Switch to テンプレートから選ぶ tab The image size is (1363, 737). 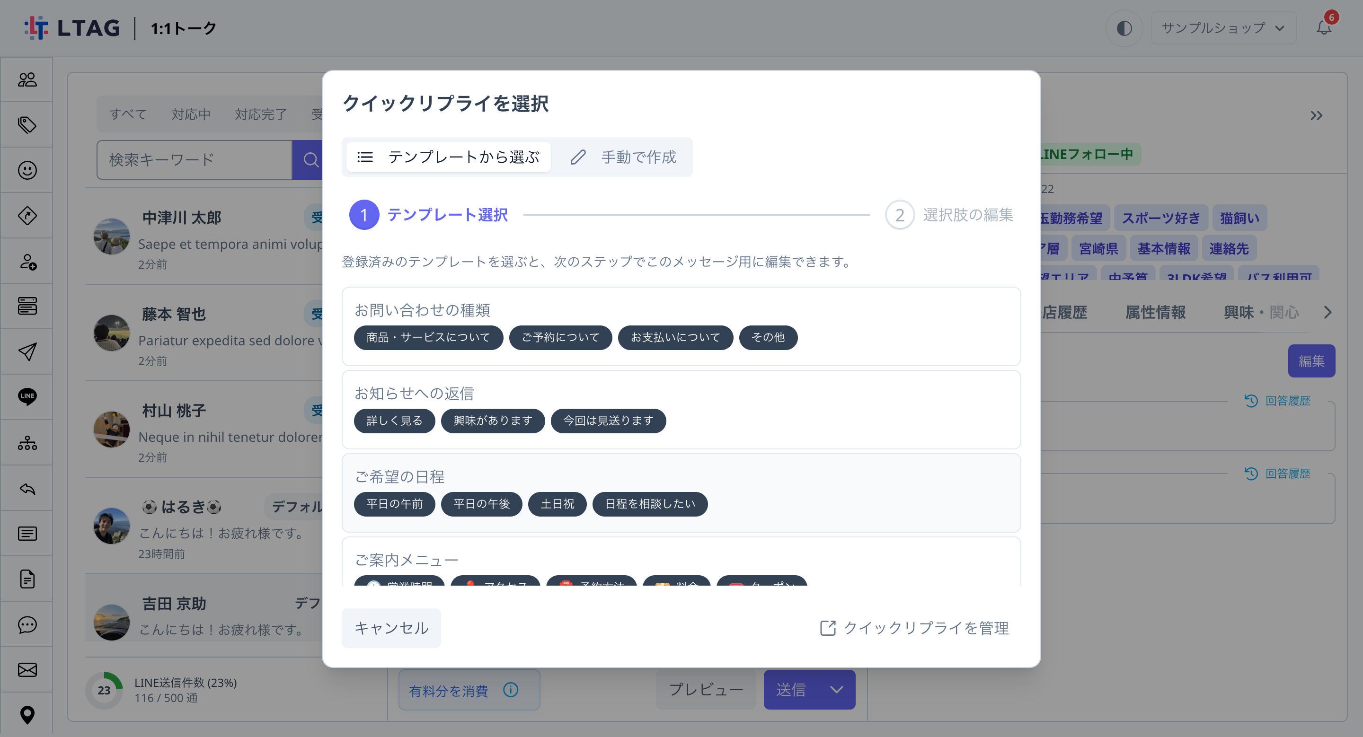pos(448,157)
